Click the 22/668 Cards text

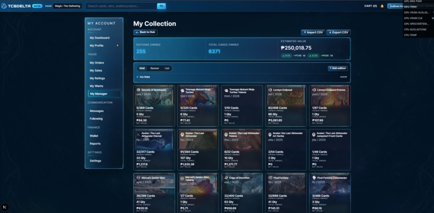point(277,196)
